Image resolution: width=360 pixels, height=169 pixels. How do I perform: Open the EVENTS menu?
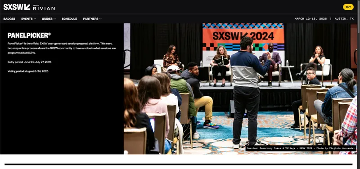(x=27, y=19)
